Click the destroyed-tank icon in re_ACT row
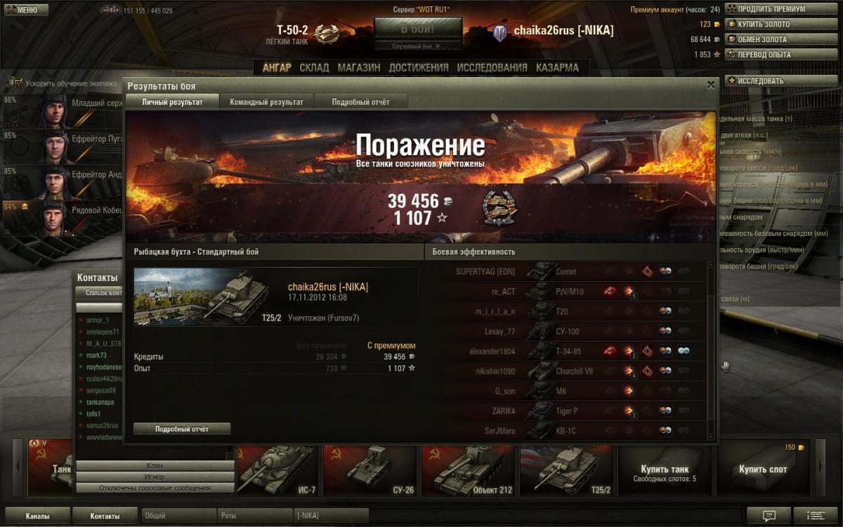Image resolution: width=843 pixels, height=527 pixels. pos(610,292)
